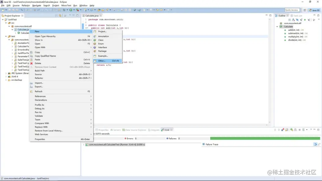
Task: Select Interface in the New submenu
Action: (108, 47)
